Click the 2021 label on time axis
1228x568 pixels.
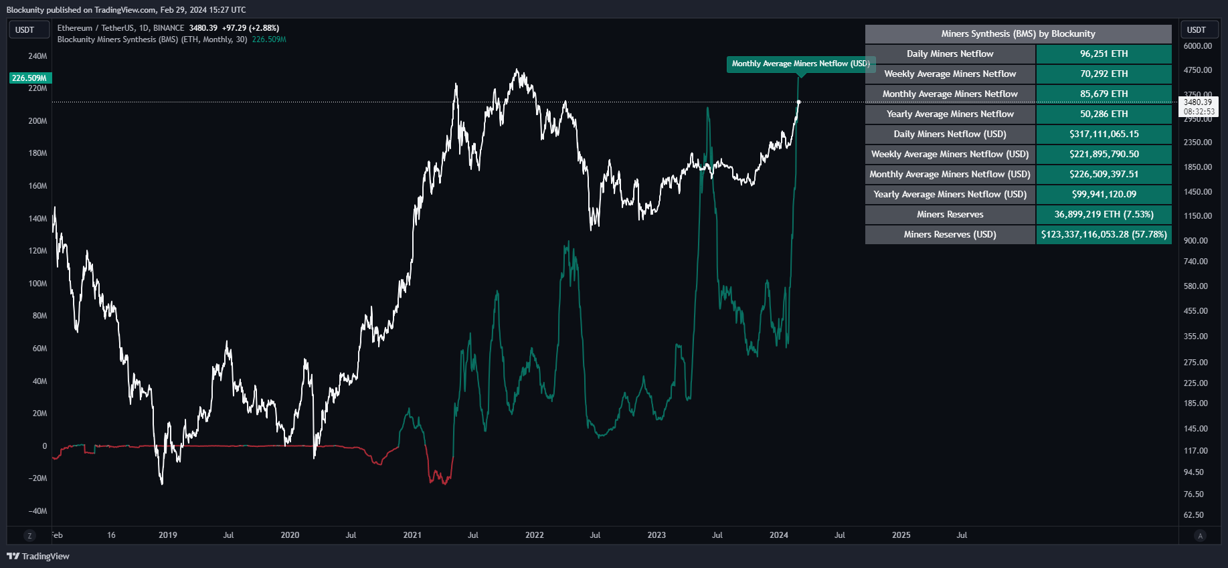(412, 535)
